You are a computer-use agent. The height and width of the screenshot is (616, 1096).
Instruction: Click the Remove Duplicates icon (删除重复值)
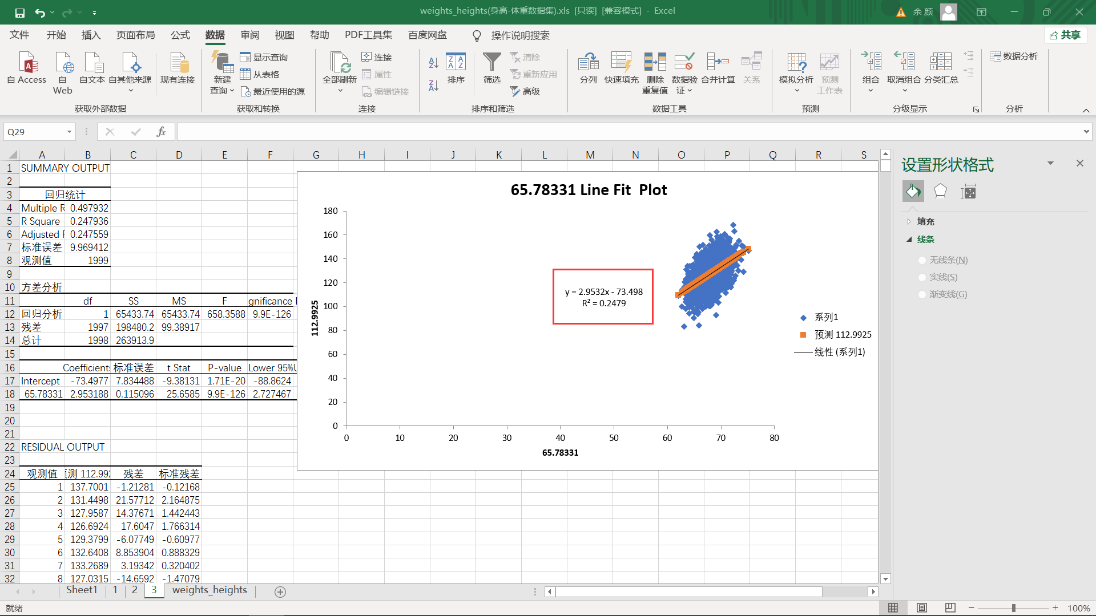655,63
